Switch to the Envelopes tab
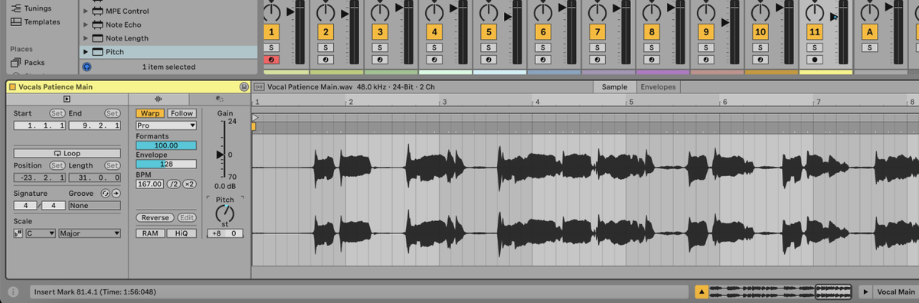 coord(658,87)
